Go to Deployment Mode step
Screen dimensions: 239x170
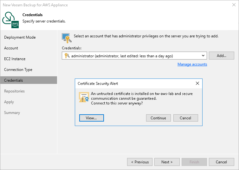click(20, 37)
